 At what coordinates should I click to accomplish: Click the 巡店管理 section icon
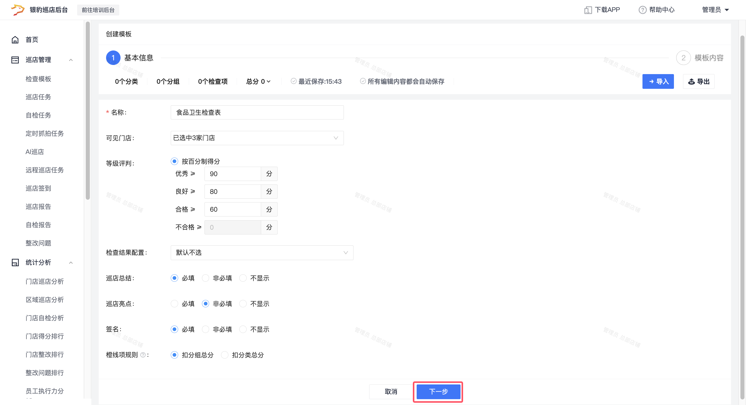click(x=15, y=60)
